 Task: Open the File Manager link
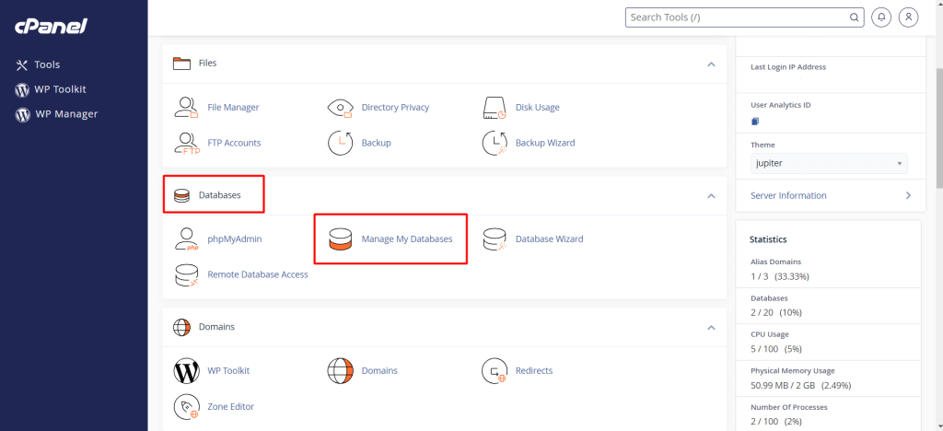tap(233, 108)
